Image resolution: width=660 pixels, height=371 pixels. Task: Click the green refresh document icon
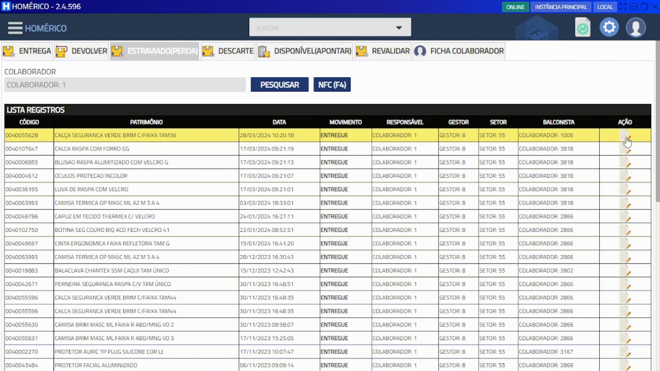[x=583, y=27]
